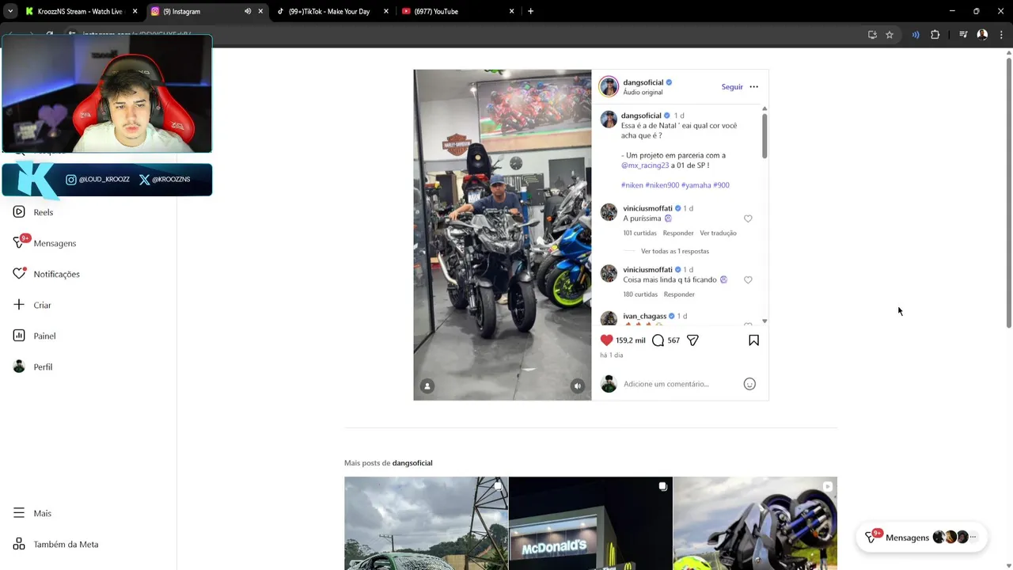Follow dangsoficial with Seguir
Screen dimensions: 1013x570
coord(732,87)
